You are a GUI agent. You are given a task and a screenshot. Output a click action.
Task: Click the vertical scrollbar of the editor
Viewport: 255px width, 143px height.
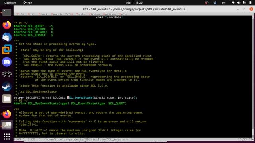pos(253,78)
